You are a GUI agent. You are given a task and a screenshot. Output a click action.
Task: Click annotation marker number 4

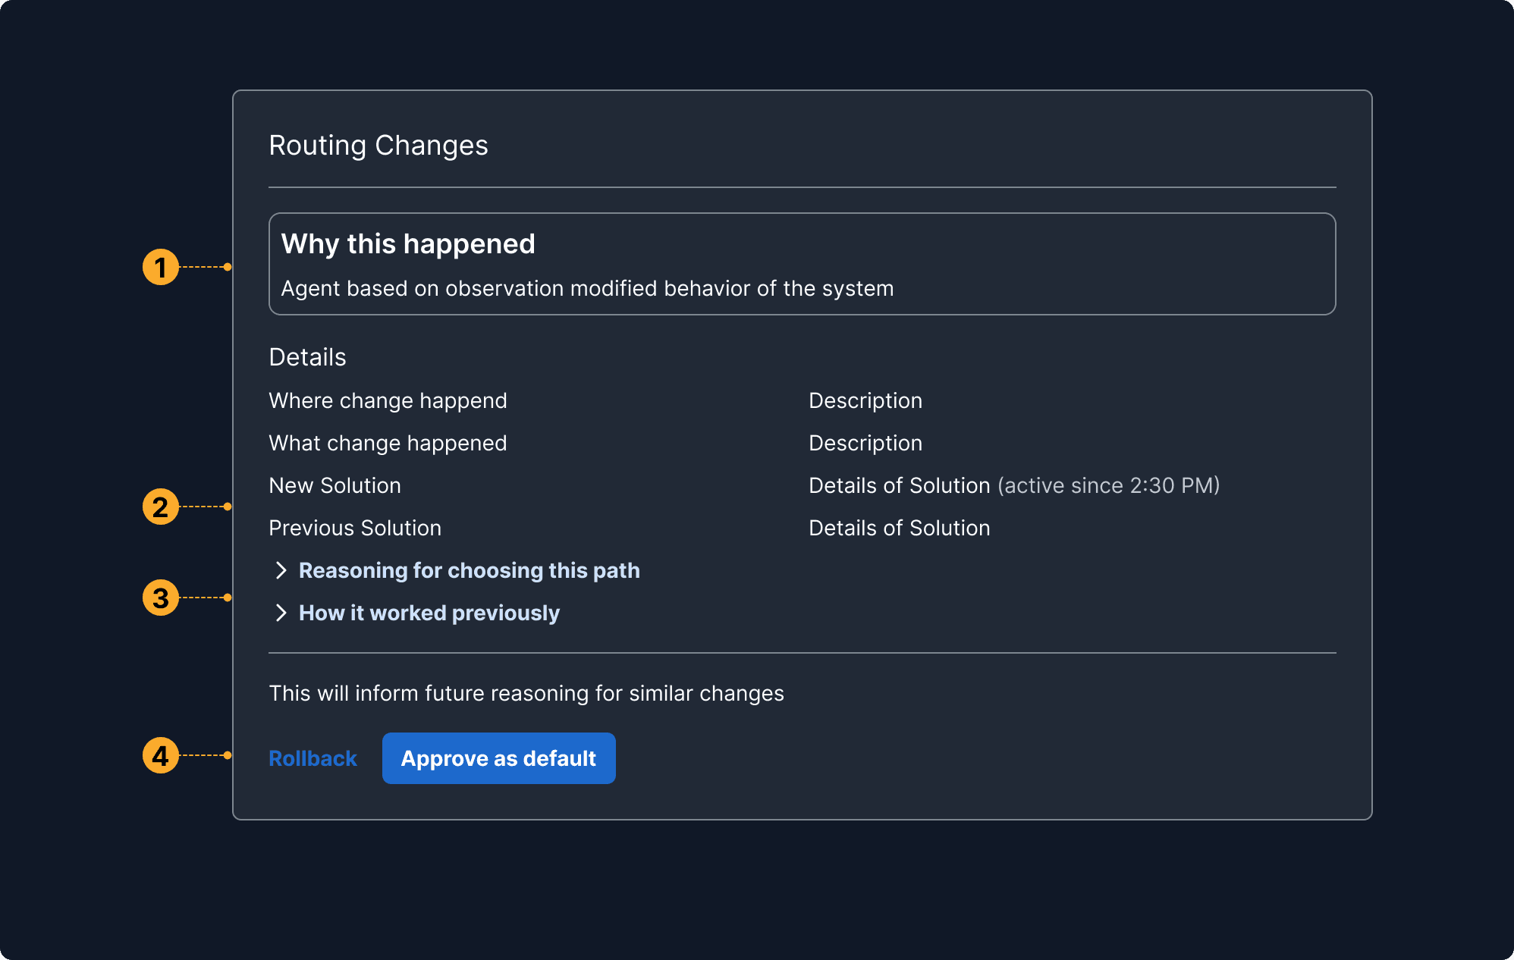tap(161, 756)
